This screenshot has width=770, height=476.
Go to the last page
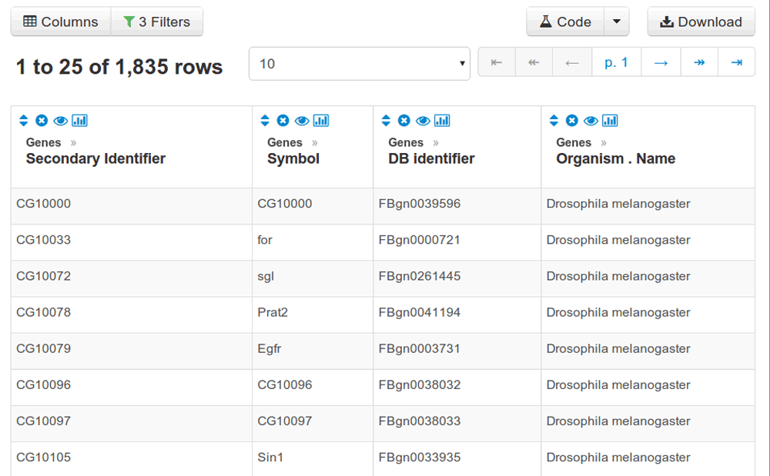[x=736, y=62]
